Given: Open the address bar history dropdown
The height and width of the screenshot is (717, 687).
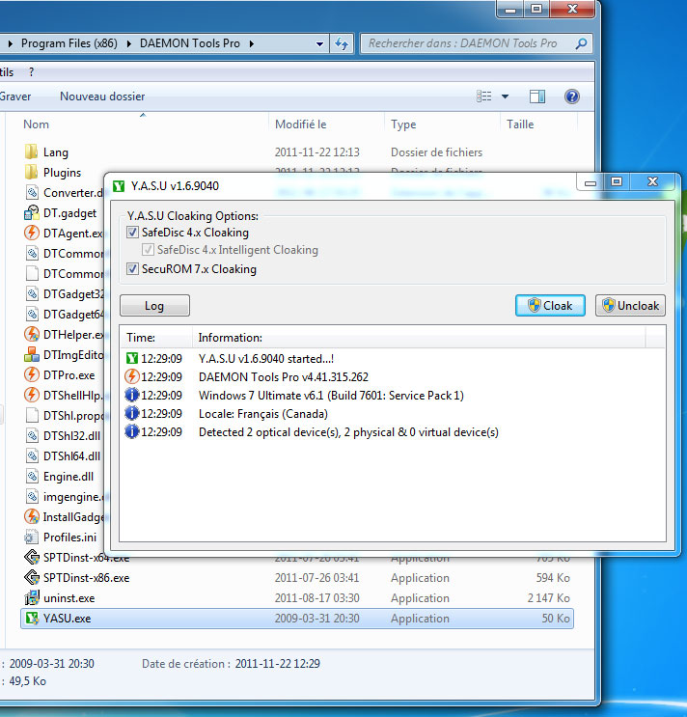Looking at the screenshot, I should tap(319, 43).
